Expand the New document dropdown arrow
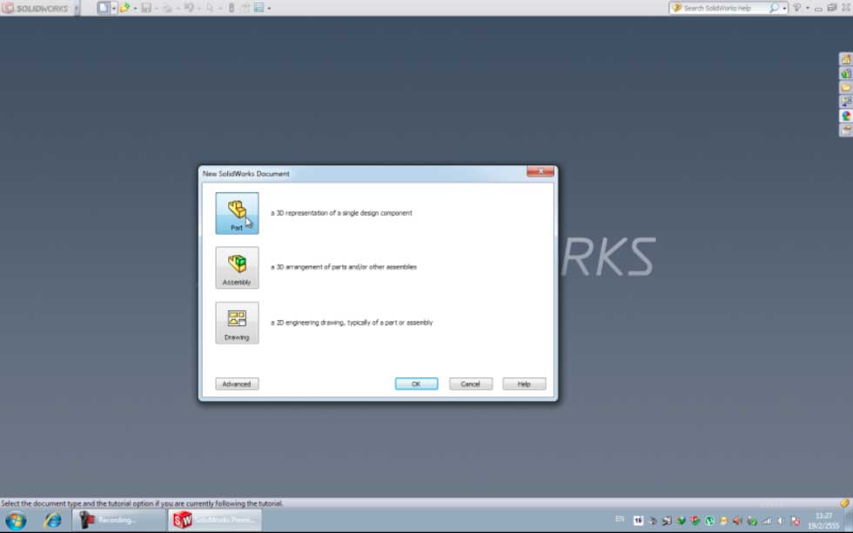The width and height of the screenshot is (853, 533). pyautogui.click(x=114, y=8)
